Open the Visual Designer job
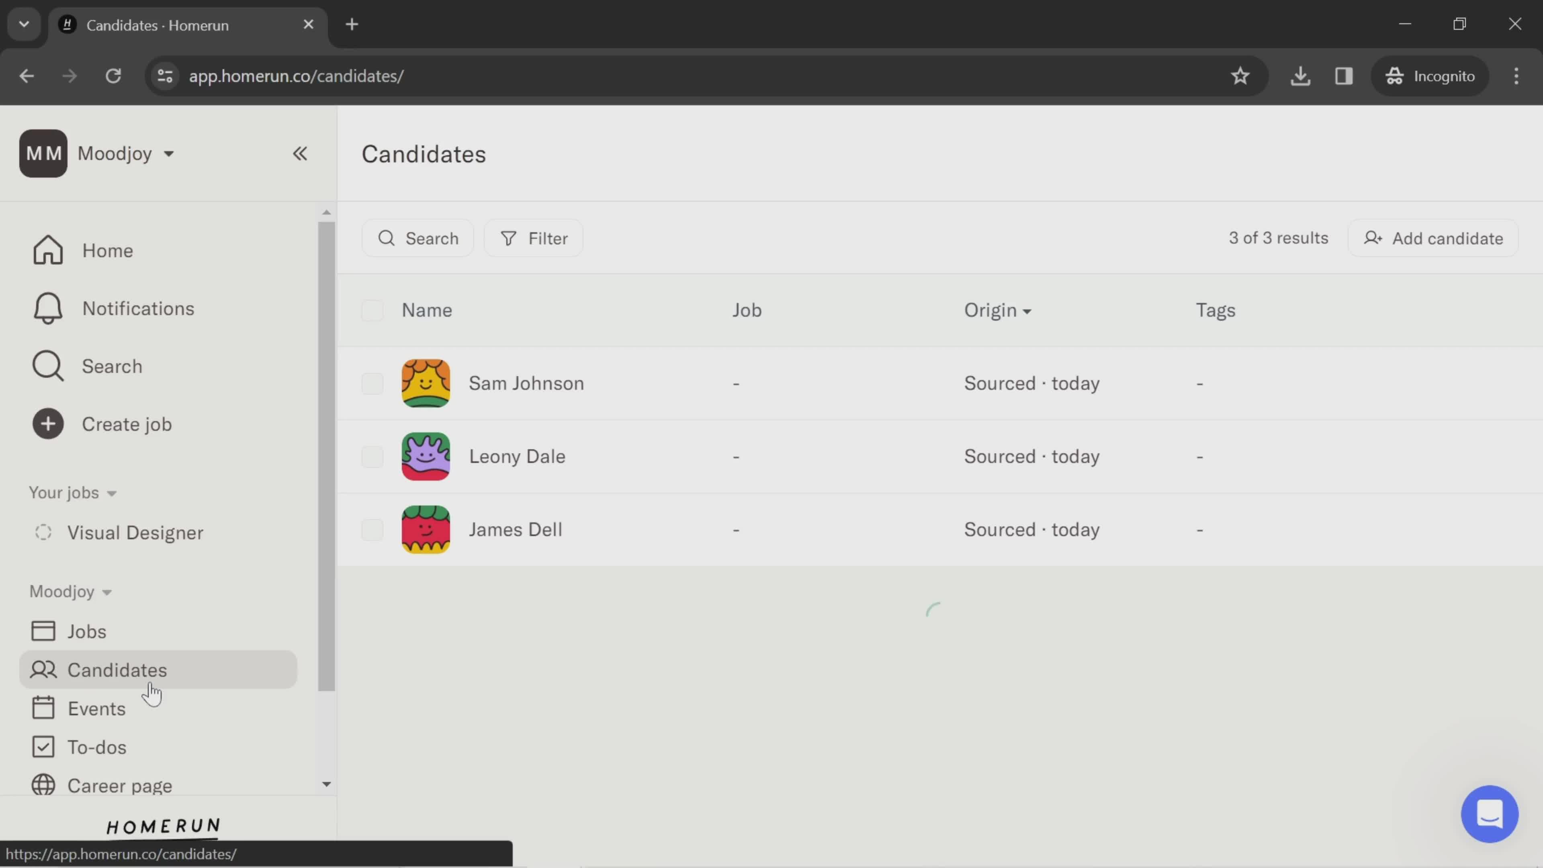 pyautogui.click(x=158, y=532)
